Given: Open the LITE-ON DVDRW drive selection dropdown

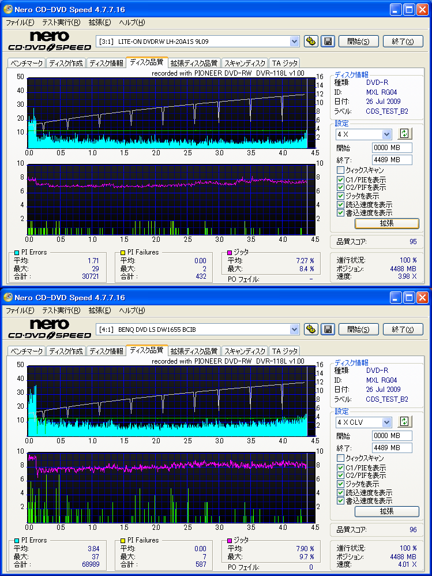Looking at the screenshot, I should pyautogui.click(x=294, y=42).
